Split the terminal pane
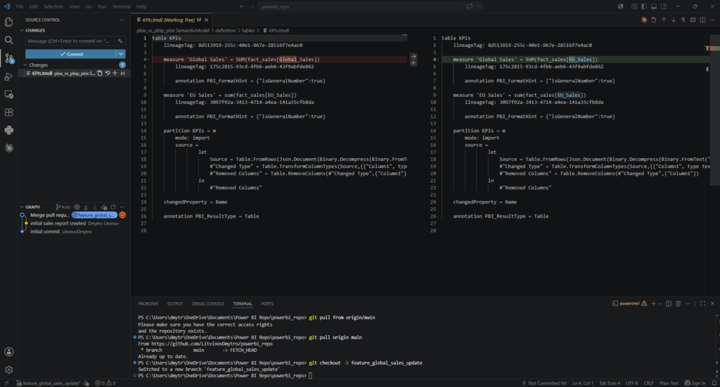This screenshot has height=387, width=720. [x=669, y=303]
